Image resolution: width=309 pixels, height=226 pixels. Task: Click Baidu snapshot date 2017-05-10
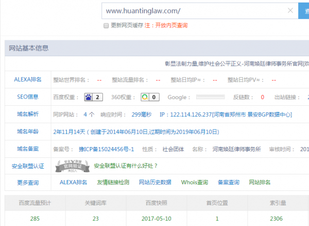156,219
